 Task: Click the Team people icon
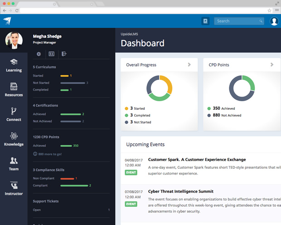[x=14, y=161]
